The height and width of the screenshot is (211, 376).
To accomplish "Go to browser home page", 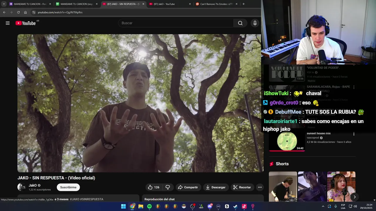I will [26, 12].
